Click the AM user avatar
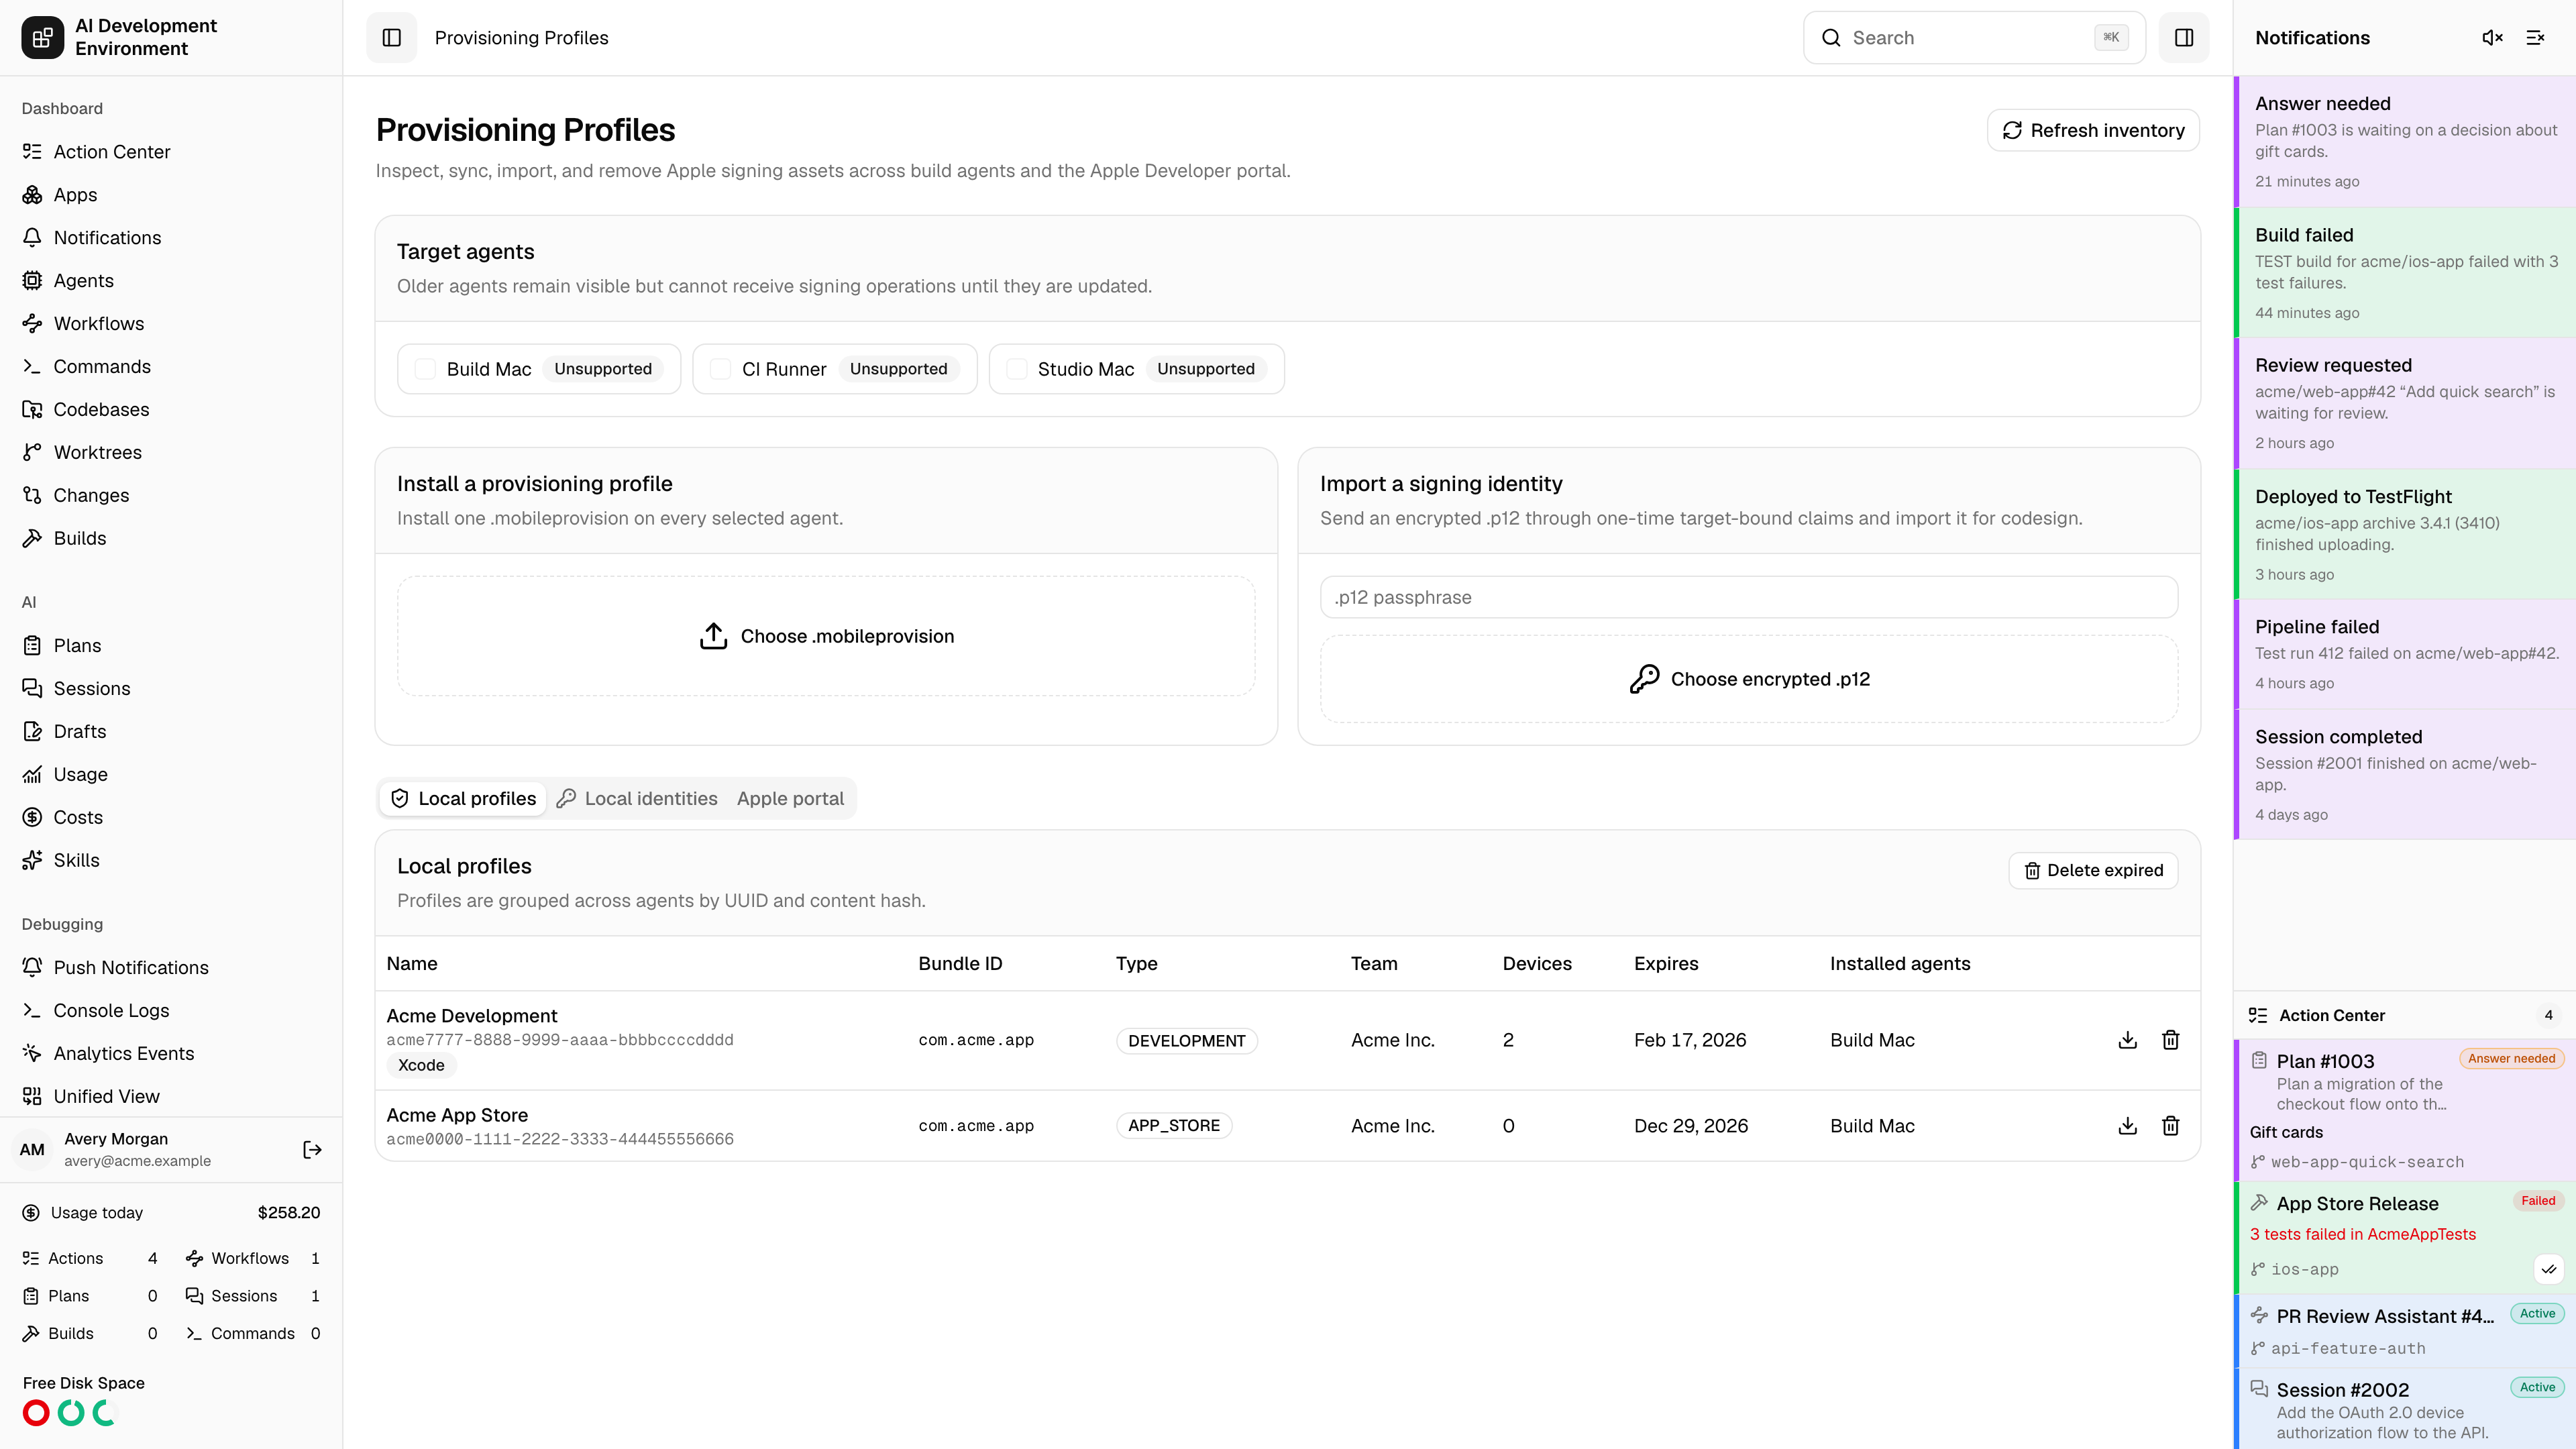Viewport: 2576px width, 1449px height. point(32,1150)
